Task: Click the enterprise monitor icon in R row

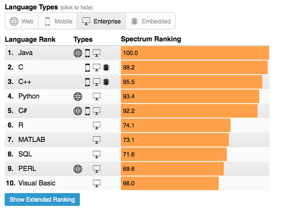Action: click(x=97, y=125)
